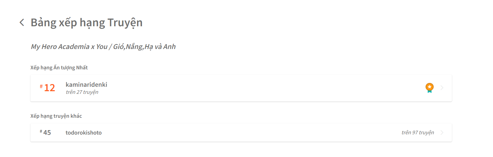Click the 'Bảng xếp hạng Truyện' heading
Viewport: 493px width, 157px height.
coord(87,23)
